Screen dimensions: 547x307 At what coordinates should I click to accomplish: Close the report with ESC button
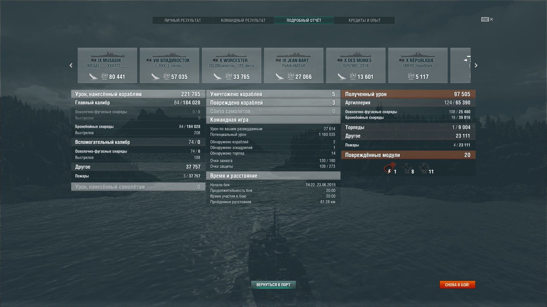487,19
